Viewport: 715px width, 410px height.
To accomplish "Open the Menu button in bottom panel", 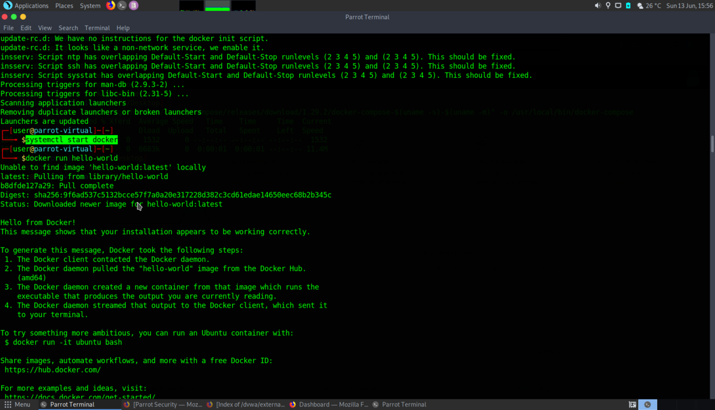I will (17, 405).
